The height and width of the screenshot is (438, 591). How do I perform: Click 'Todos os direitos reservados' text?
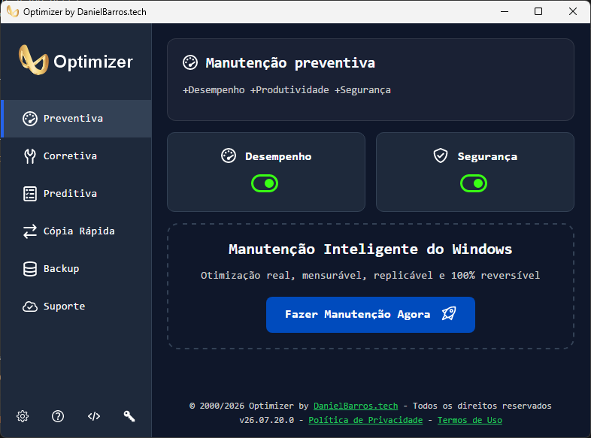point(482,406)
